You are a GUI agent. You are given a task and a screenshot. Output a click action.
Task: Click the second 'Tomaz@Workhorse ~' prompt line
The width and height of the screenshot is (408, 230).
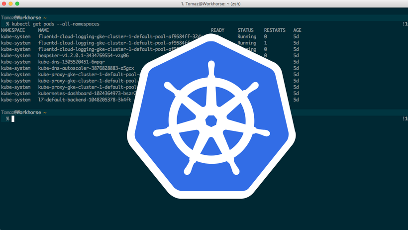click(x=24, y=113)
